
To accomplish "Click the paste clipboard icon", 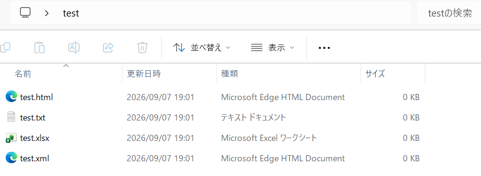I will point(39,47).
